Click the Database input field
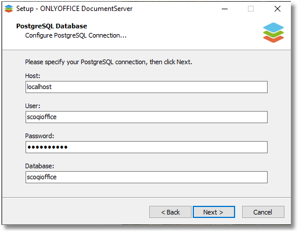 [x=146, y=177]
